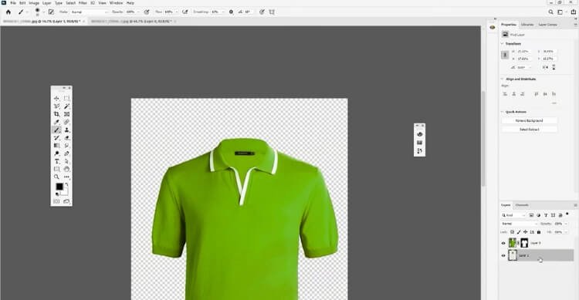The image size is (579, 300).
Task: Select the Pen tool
Action: pos(66,153)
